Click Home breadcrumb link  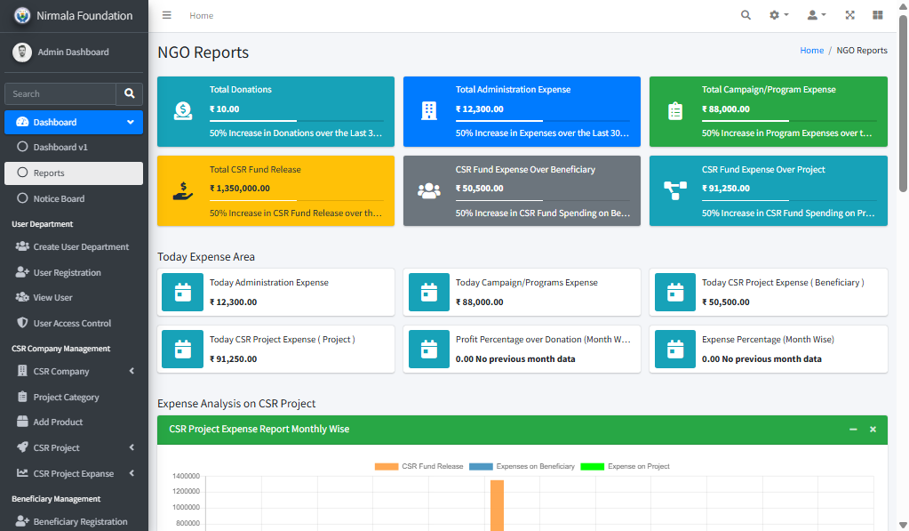[811, 51]
